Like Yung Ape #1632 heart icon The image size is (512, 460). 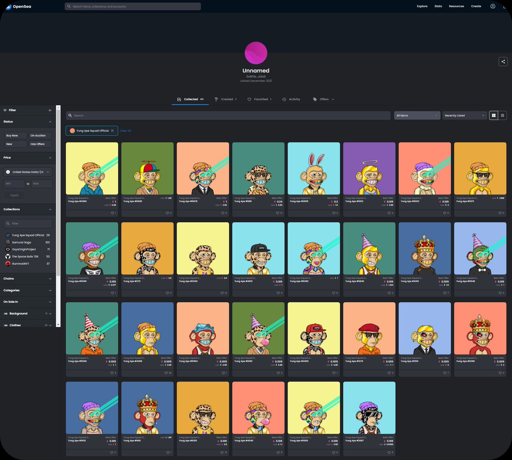point(113,452)
